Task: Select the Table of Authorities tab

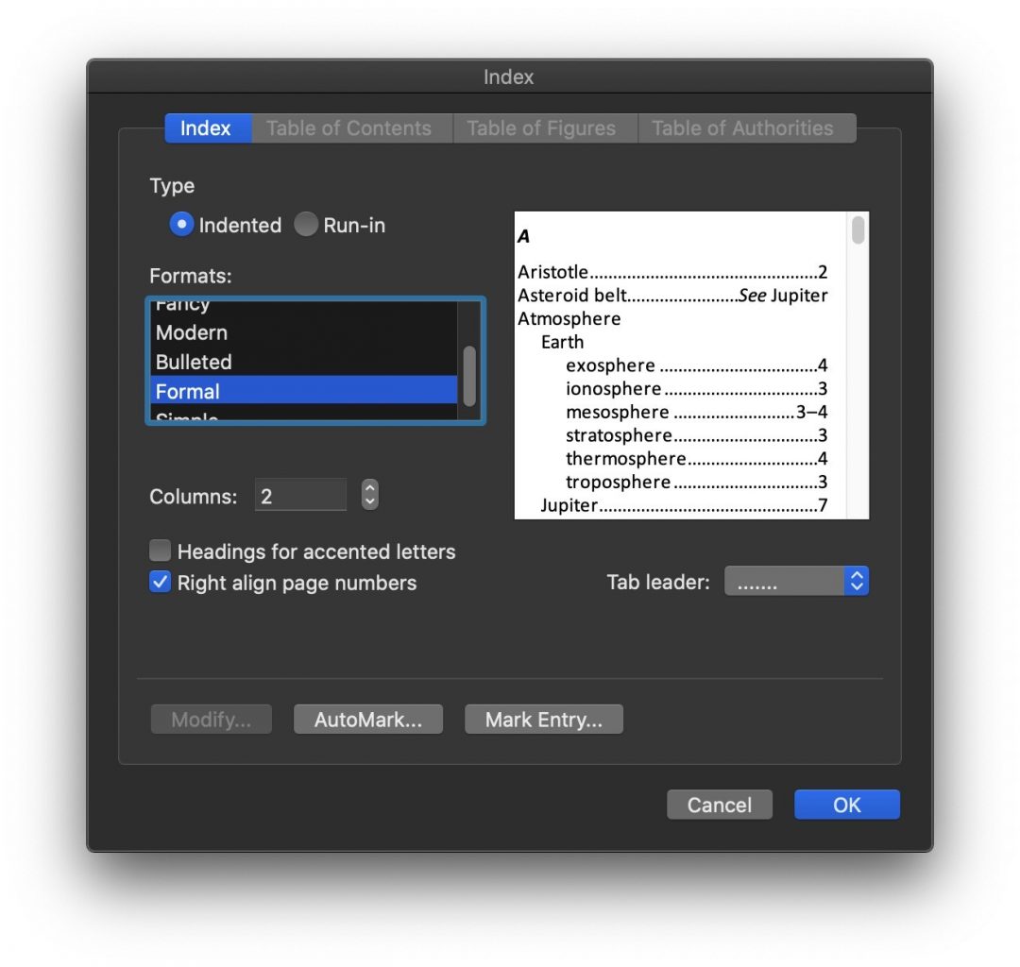Action: (747, 127)
